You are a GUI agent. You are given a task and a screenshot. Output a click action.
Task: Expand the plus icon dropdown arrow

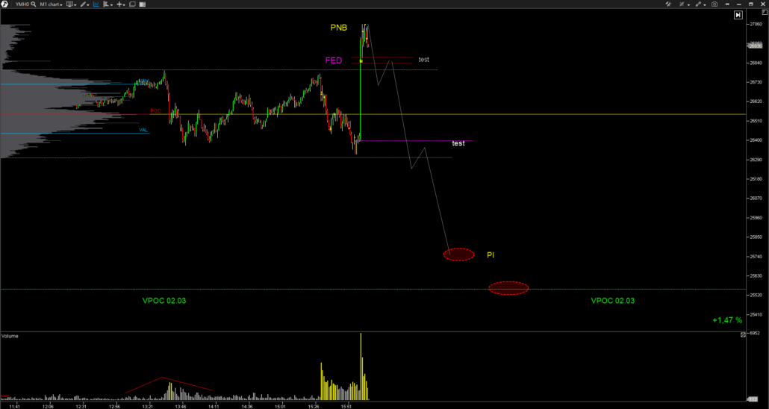(x=125, y=4)
